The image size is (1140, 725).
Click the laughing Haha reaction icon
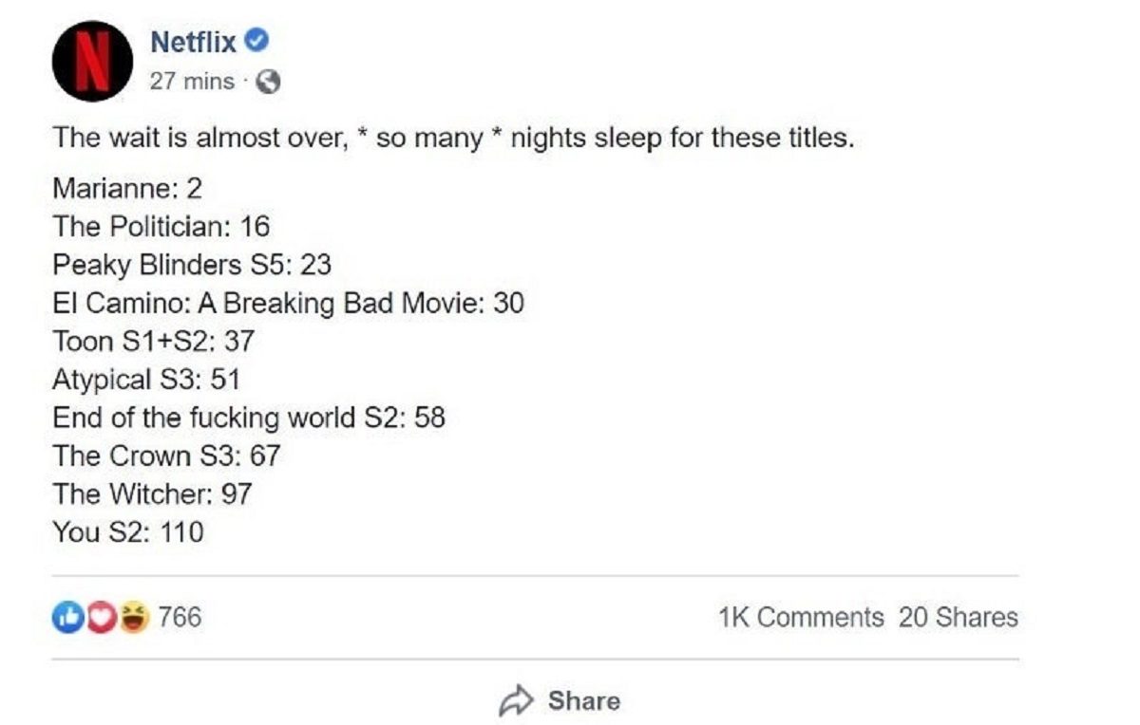tap(135, 619)
